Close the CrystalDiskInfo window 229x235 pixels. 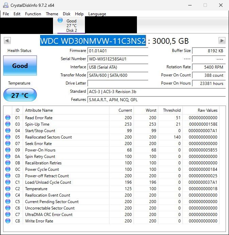click(x=221, y=5)
